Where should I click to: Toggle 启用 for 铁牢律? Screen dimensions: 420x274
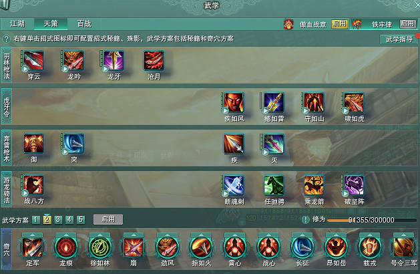click(x=407, y=24)
